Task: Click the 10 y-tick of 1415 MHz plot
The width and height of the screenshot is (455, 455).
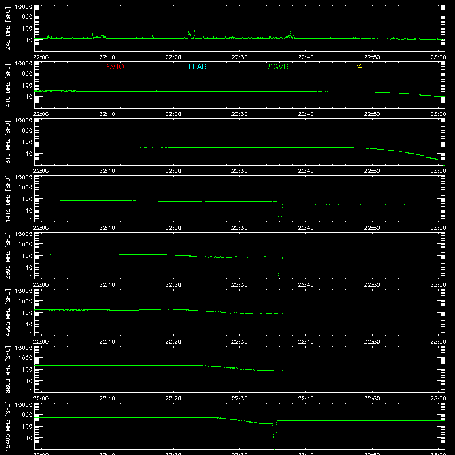Action: 29,210
